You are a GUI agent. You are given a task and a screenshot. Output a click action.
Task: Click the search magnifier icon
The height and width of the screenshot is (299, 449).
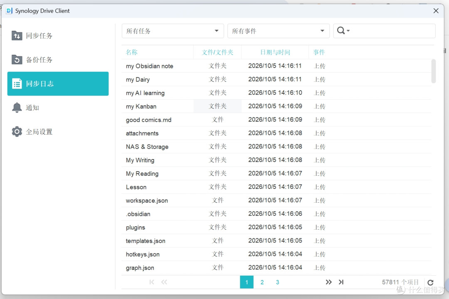[x=341, y=30]
